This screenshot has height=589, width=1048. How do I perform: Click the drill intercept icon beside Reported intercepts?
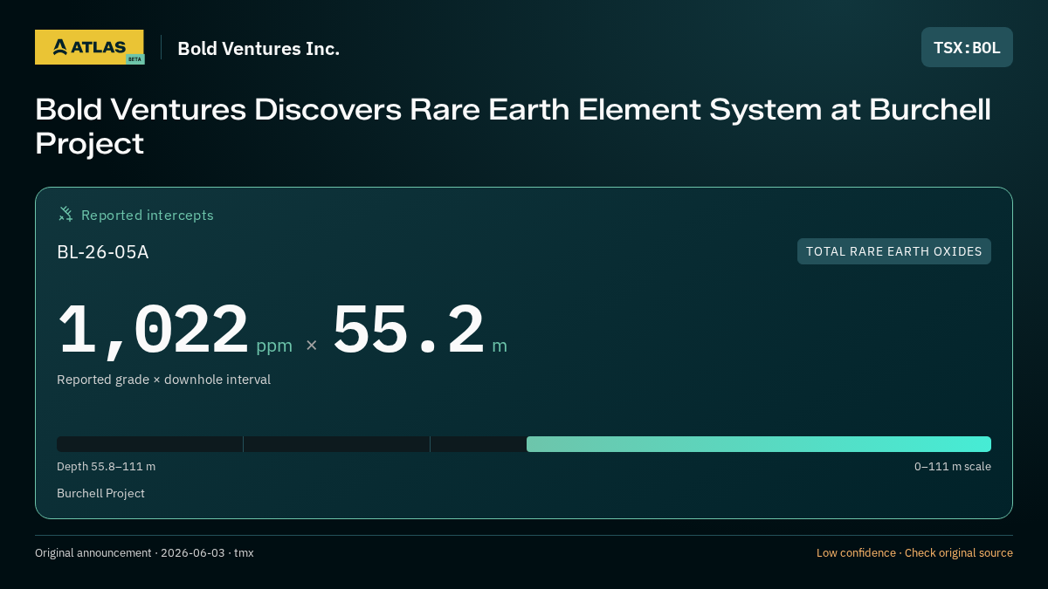(65, 215)
